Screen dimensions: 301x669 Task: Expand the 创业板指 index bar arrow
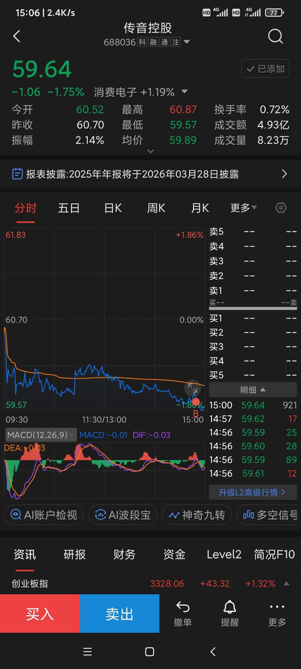coord(286,583)
